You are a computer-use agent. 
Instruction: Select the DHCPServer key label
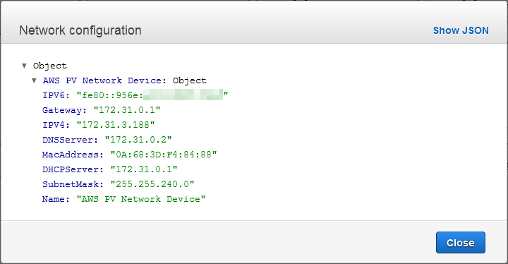73,169
